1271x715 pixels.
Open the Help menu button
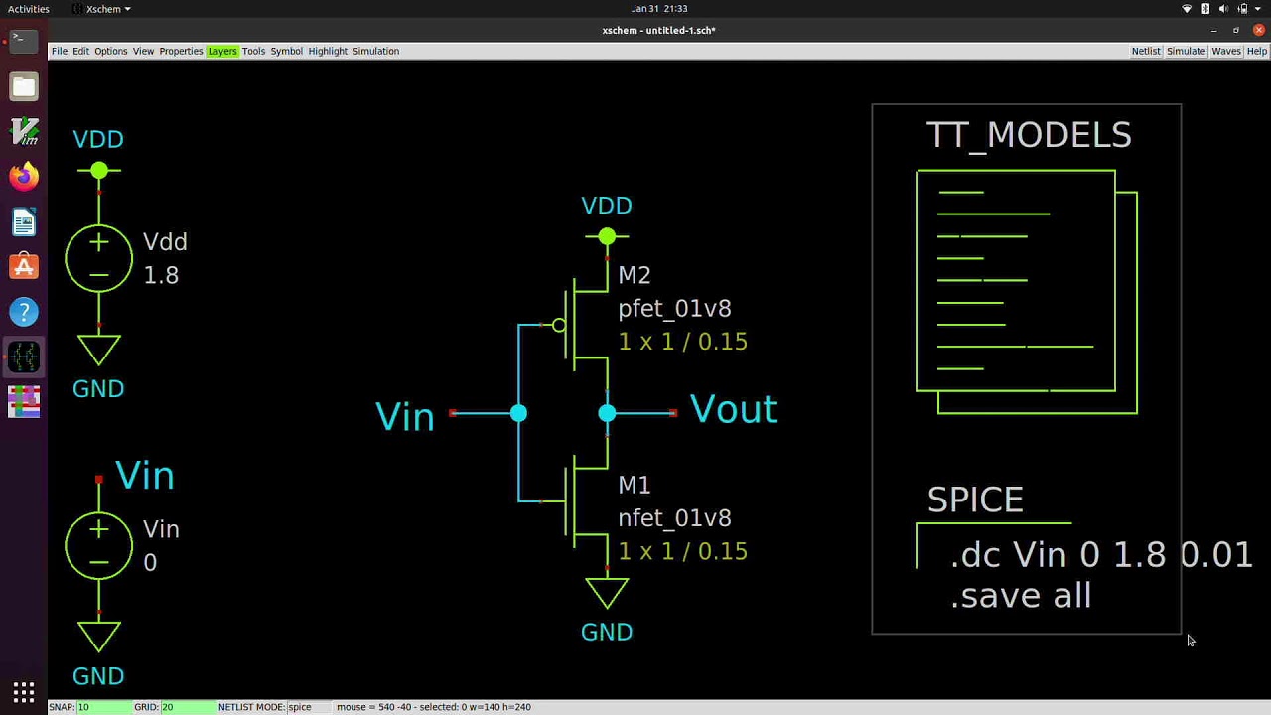pyautogui.click(x=1256, y=51)
